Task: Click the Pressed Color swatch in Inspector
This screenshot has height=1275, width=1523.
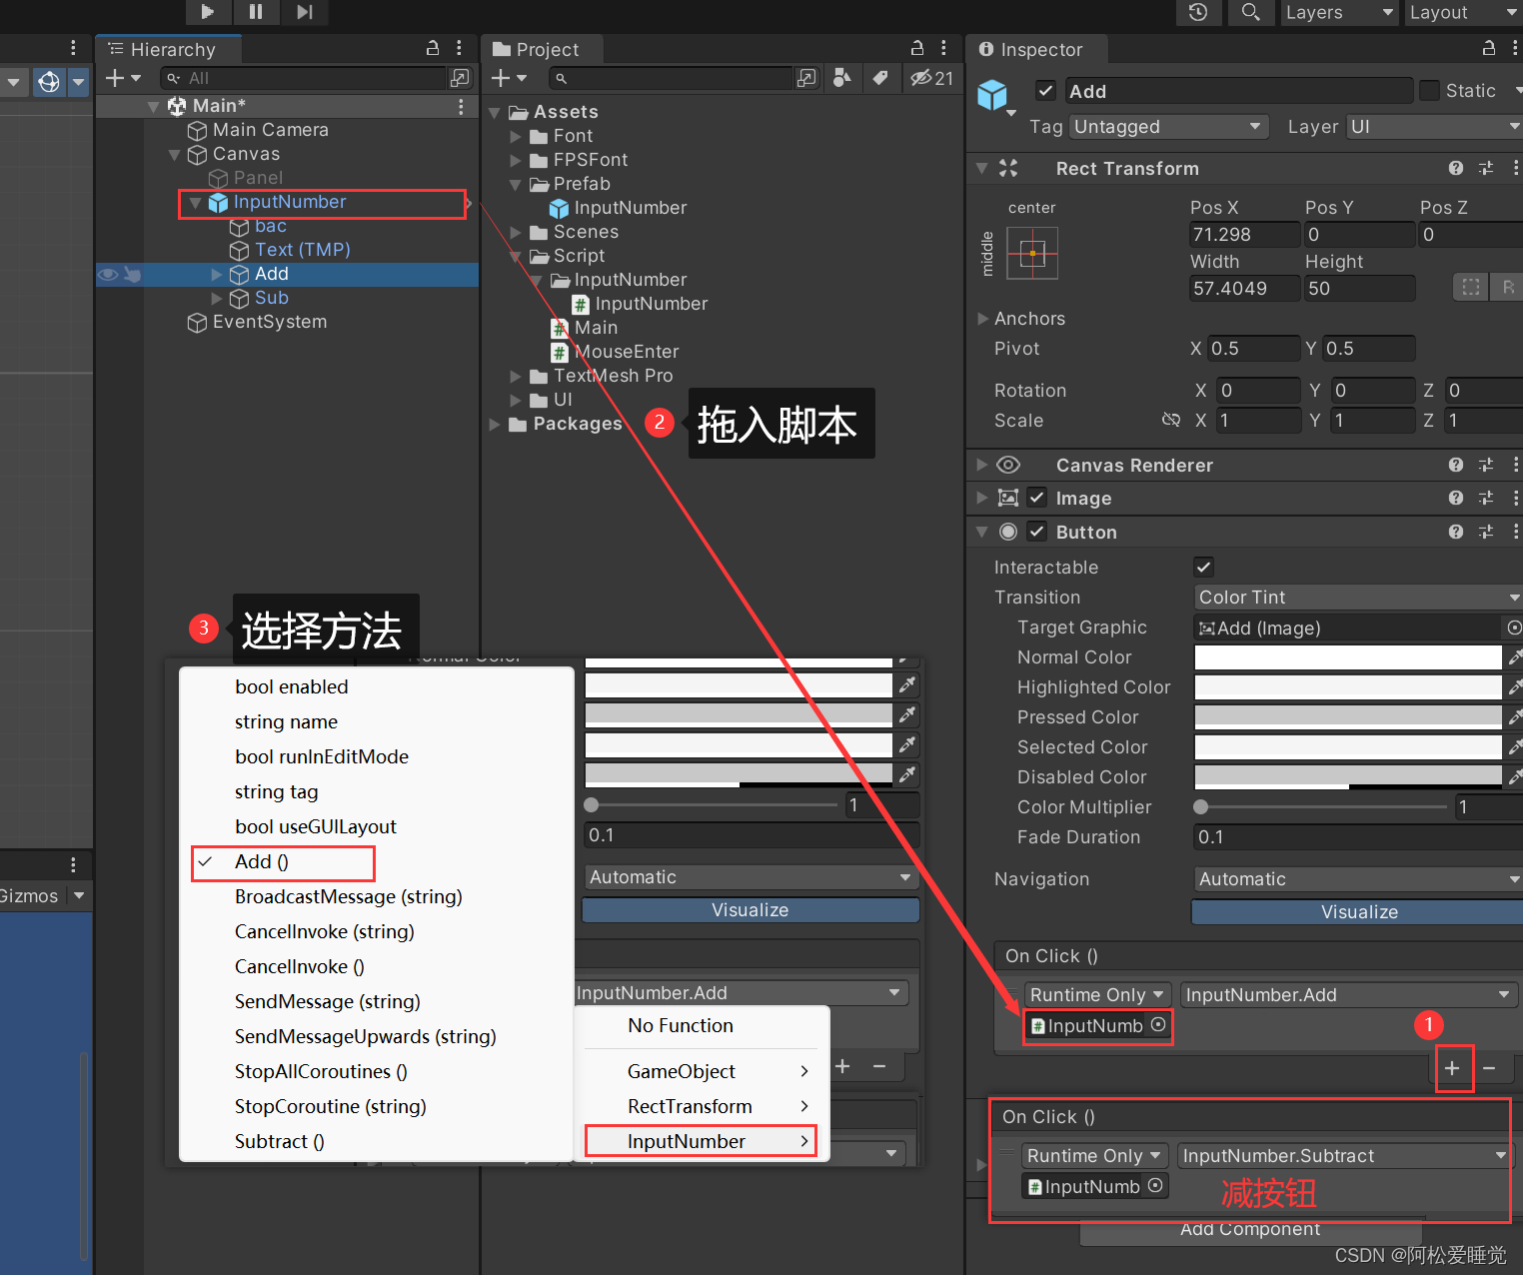Action: [x=1348, y=717]
